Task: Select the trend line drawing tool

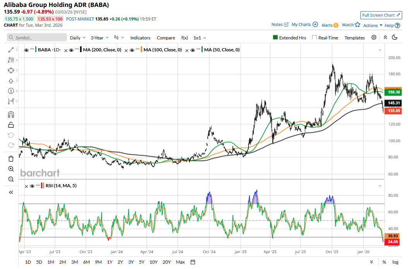Action: pos(11,50)
